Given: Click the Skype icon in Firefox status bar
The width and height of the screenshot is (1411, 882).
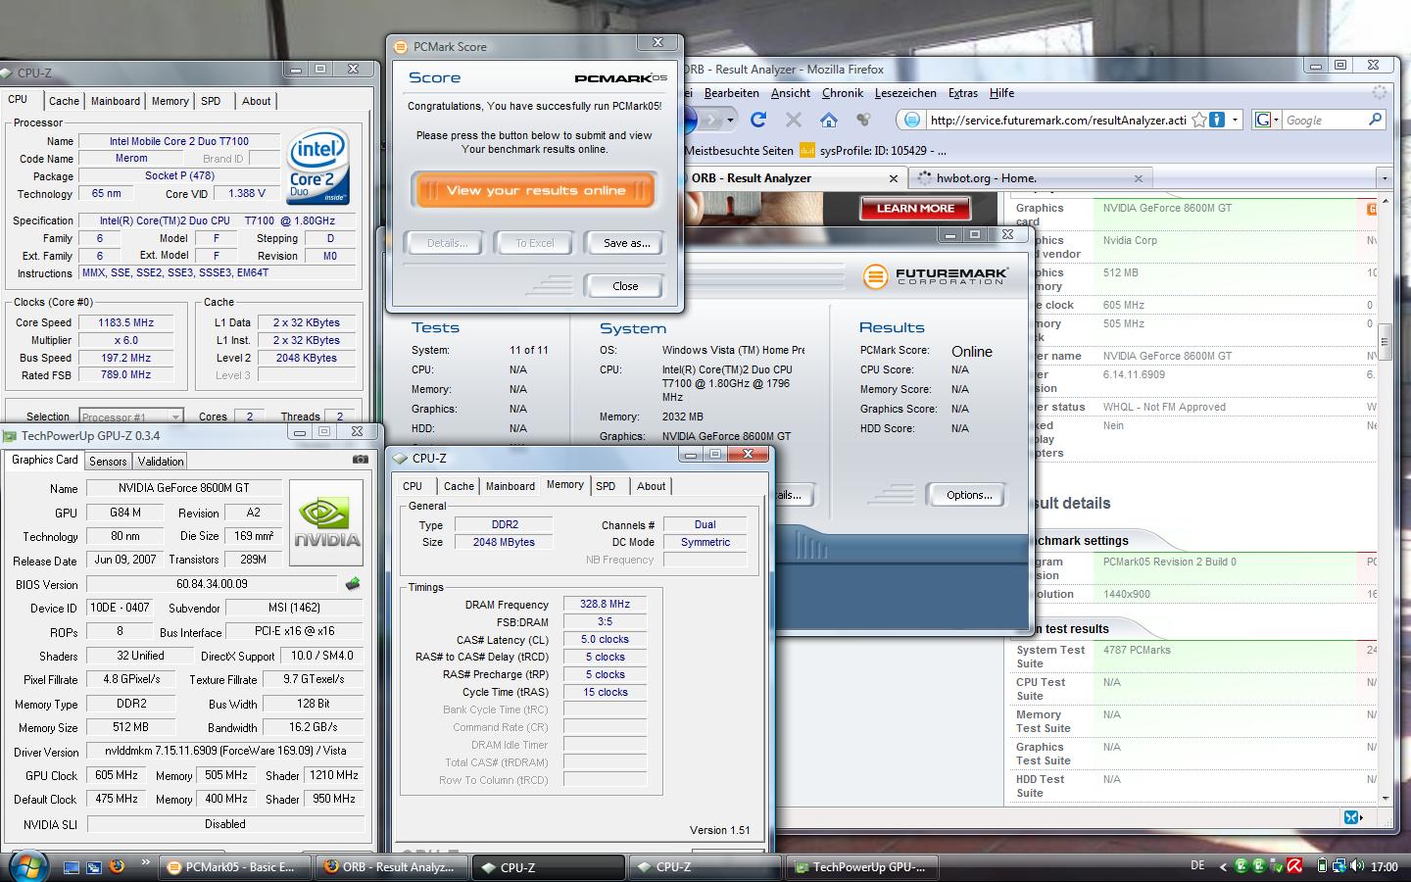Looking at the screenshot, I should tap(1352, 816).
